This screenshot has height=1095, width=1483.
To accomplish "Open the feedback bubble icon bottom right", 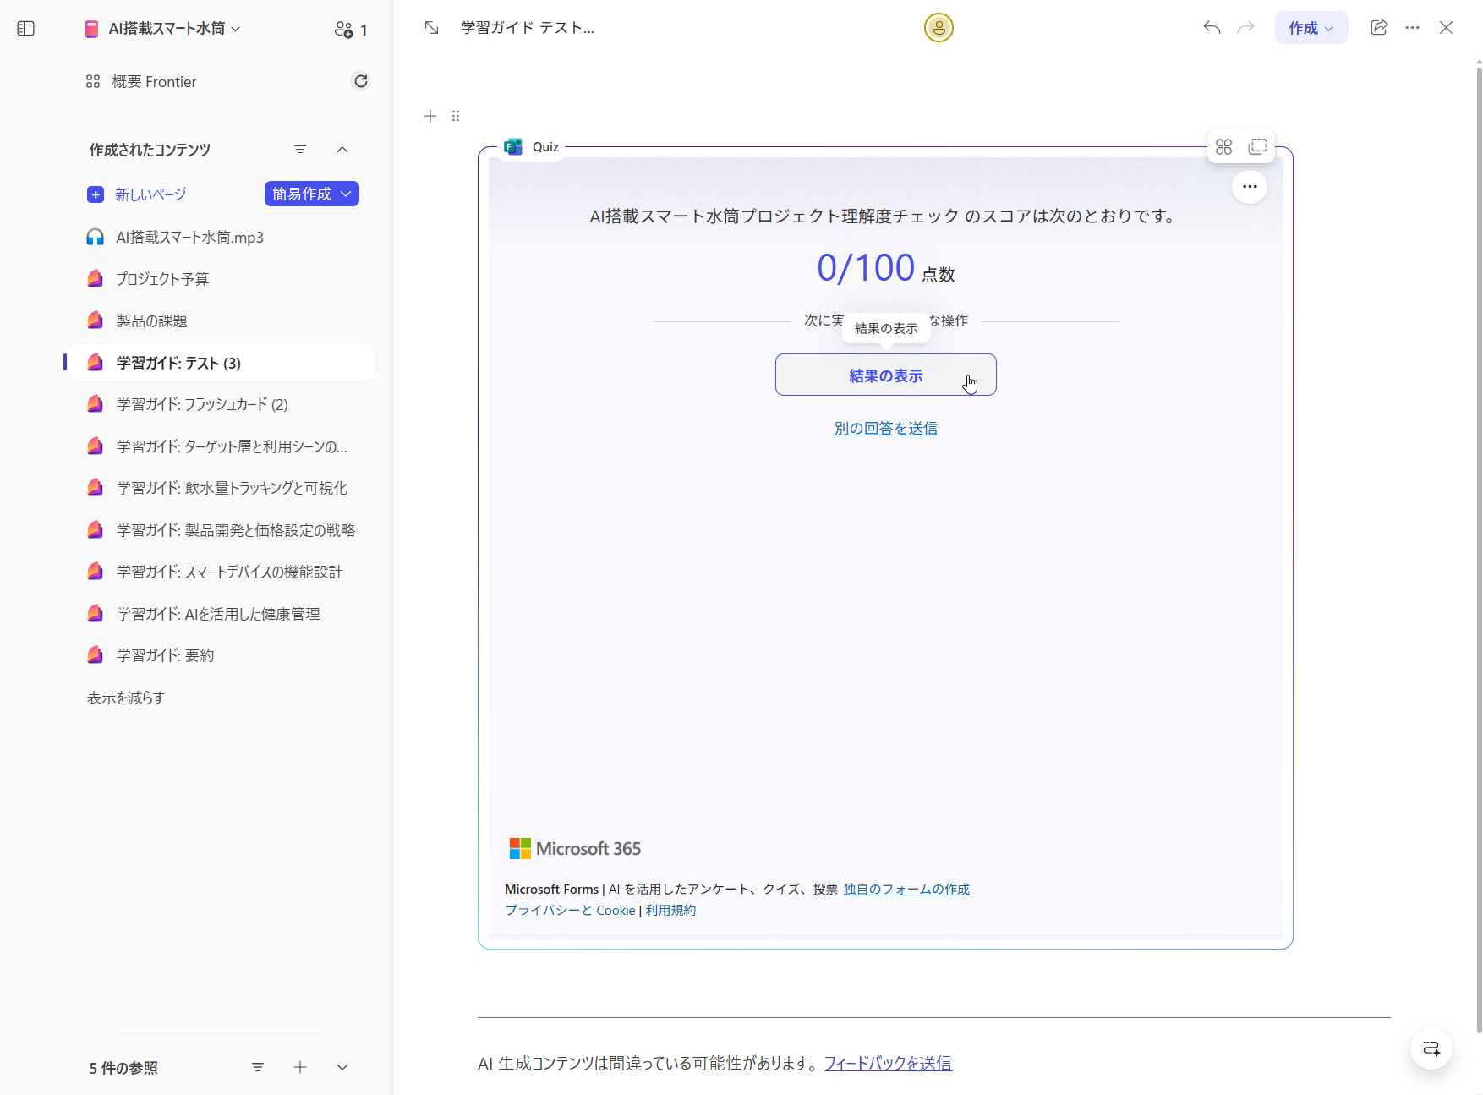I will click(1431, 1048).
